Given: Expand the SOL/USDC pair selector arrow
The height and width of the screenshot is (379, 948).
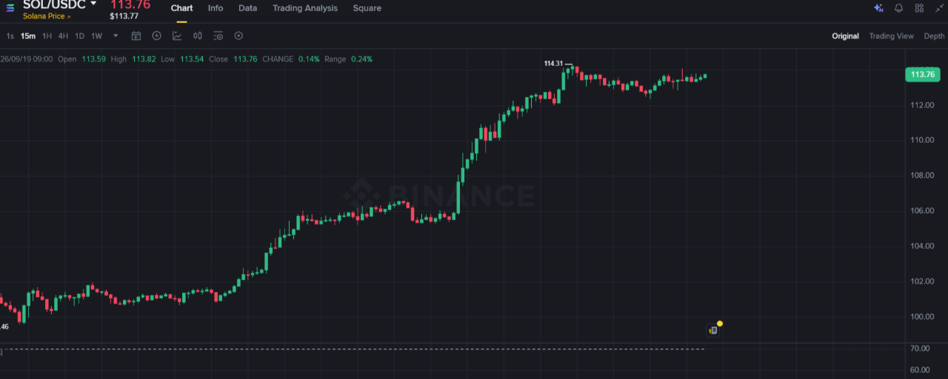Looking at the screenshot, I should click(x=93, y=4).
